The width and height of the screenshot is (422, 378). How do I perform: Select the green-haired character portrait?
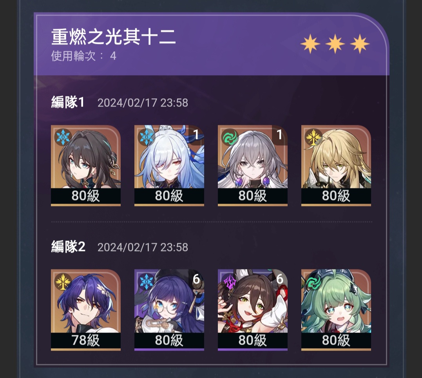(336, 310)
